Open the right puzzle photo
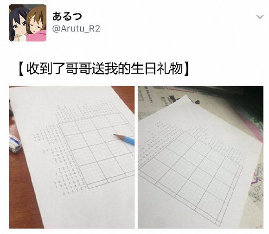 [200, 157]
